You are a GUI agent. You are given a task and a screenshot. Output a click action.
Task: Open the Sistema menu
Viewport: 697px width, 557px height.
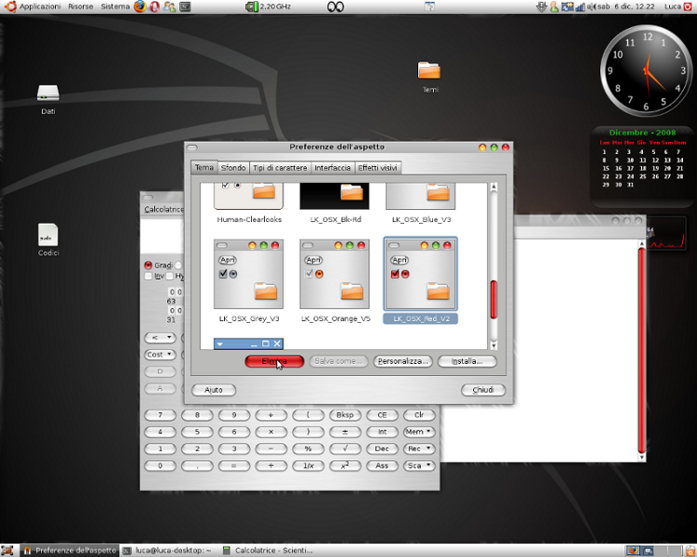114,6
